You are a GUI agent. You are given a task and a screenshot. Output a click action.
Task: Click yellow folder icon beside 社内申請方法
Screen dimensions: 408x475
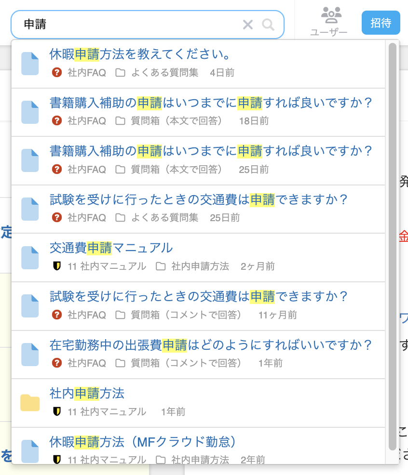point(30,403)
